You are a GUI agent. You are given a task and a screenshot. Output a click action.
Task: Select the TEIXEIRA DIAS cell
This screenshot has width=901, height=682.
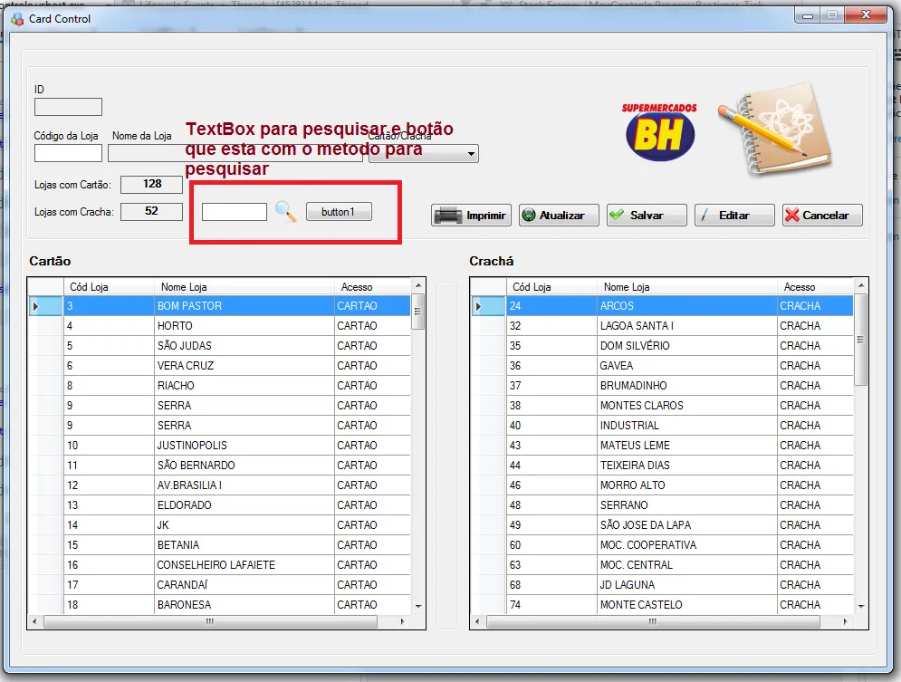[687, 466]
